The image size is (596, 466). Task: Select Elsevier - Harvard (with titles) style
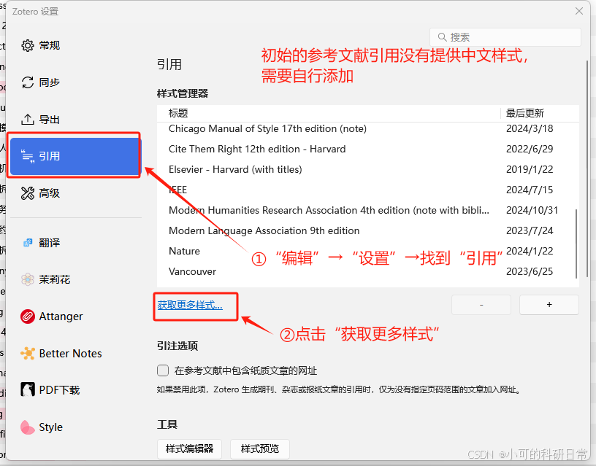pyautogui.click(x=367, y=170)
